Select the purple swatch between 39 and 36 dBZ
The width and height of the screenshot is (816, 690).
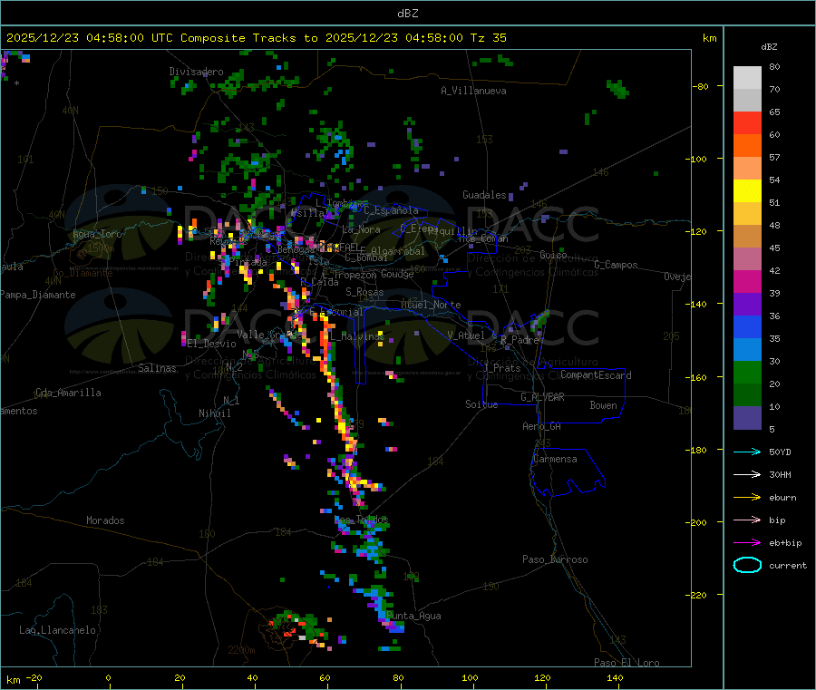click(747, 305)
